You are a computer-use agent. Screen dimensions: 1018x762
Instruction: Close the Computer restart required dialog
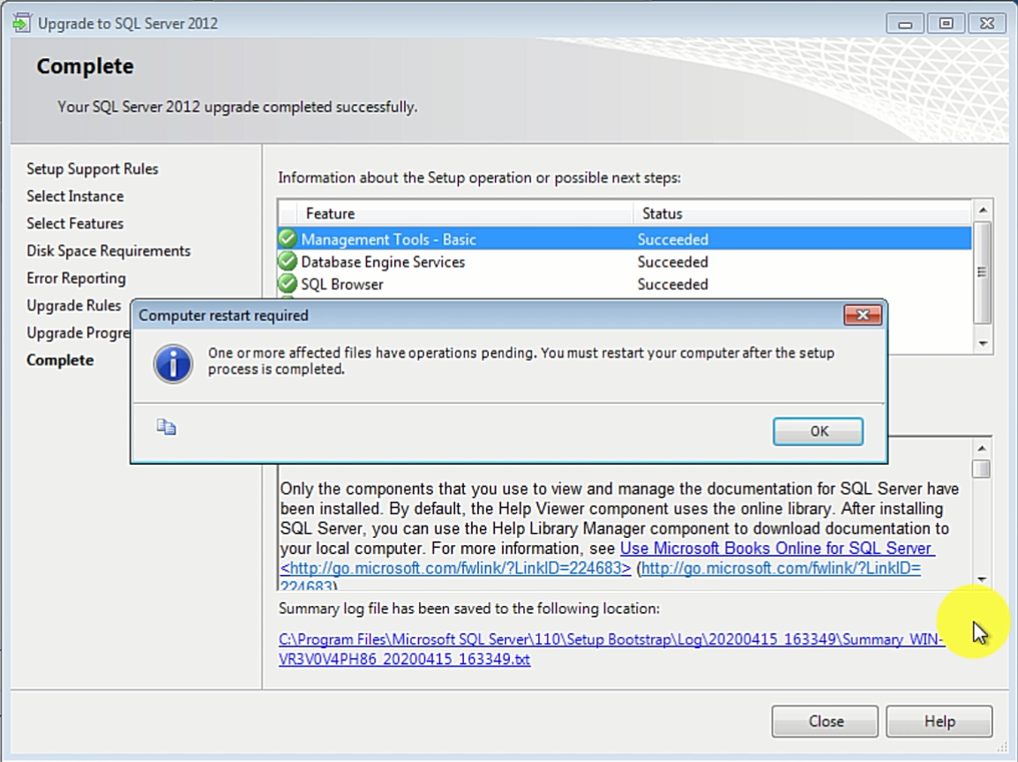tap(862, 315)
